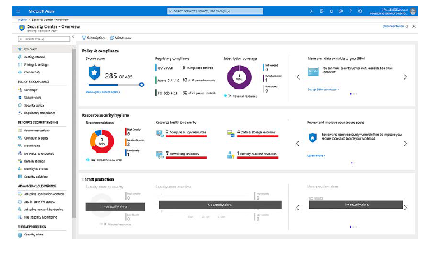428x254 pixels.
Task: Click Set up SIEM connector link
Action: (x=323, y=89)
